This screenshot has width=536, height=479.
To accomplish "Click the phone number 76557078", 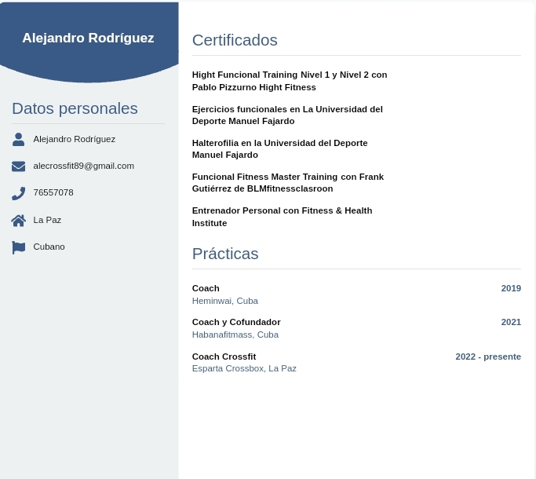I will pos(53,192).
